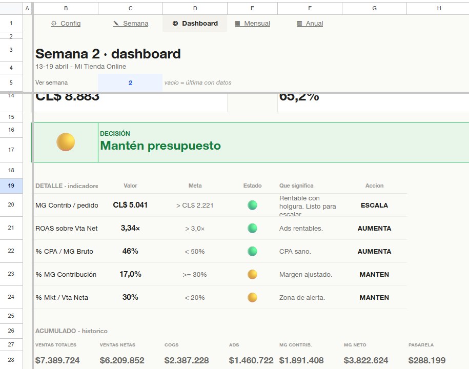Viewport: 469px width, 369px height.
Task: Select column G header
Action: tap(375, 8)
